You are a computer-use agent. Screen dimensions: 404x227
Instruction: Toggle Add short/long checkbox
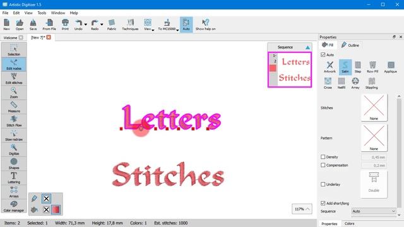tap(323, 203)
